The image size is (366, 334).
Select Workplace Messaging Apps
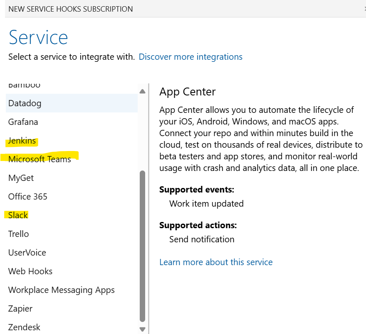[x=72, y=290]
